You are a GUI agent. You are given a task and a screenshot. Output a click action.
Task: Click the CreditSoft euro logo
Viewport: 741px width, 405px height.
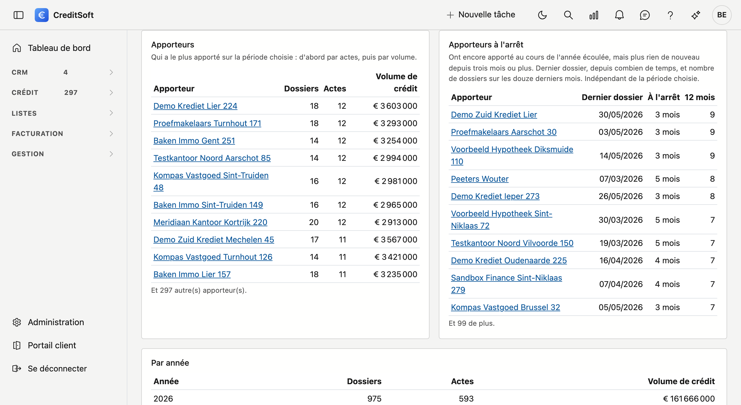point(42,15)
